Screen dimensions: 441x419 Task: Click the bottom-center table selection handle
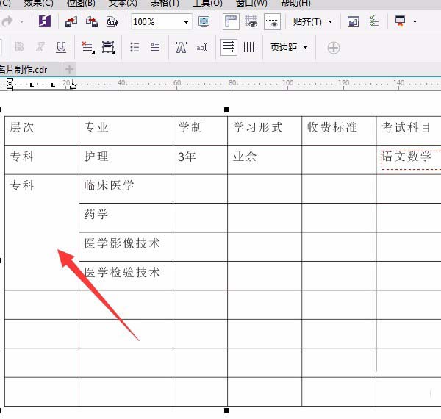[x=226, y=411]
